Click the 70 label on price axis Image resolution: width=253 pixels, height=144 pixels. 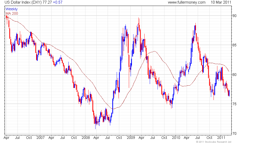pos(234,133)
